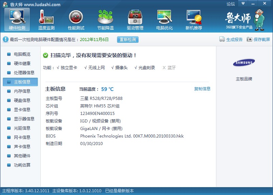Click the 生成报告 printer icon

222,39
